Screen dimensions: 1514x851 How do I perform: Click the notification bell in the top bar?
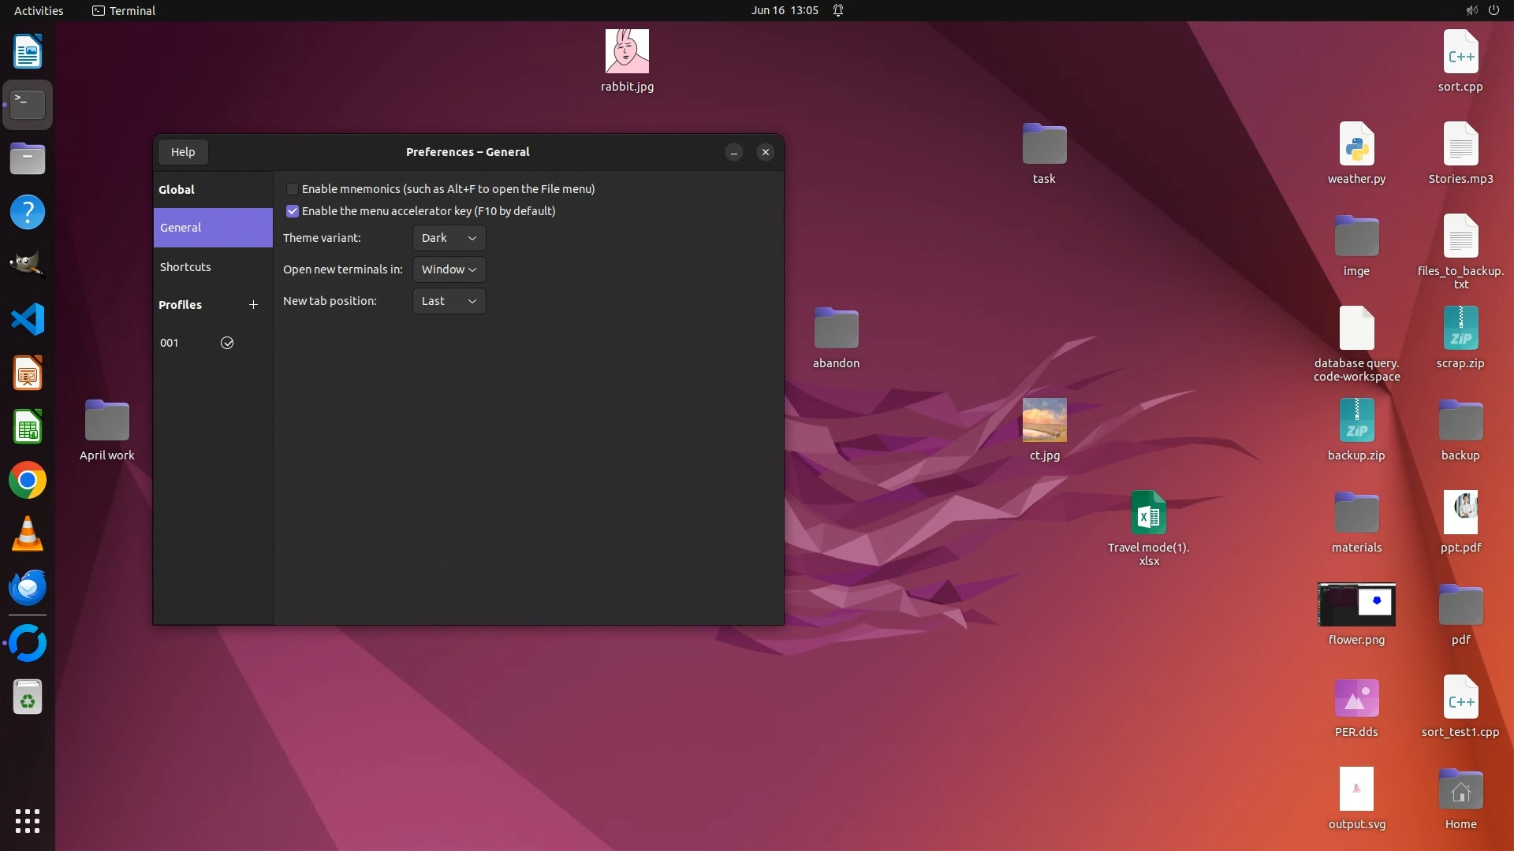[x=838, y=10]
